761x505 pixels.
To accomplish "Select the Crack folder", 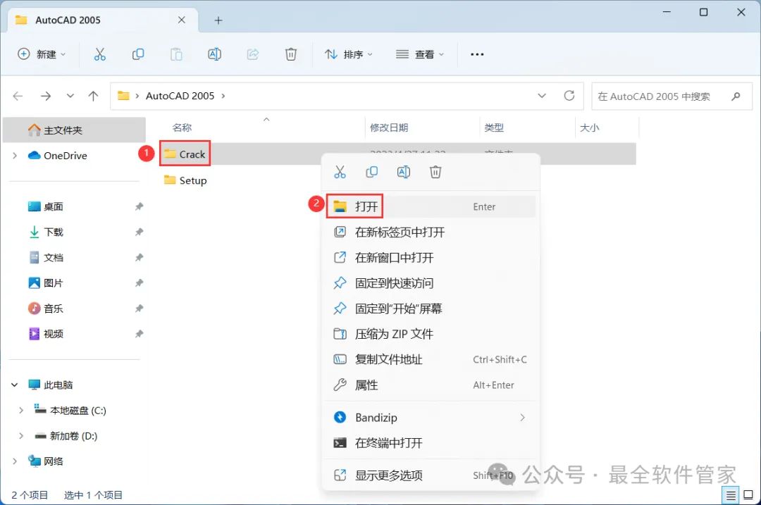I will (185, 154).
